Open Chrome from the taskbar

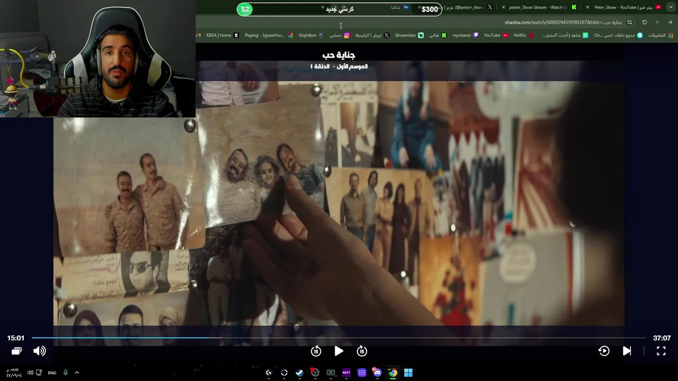click(x=392, y=373)
